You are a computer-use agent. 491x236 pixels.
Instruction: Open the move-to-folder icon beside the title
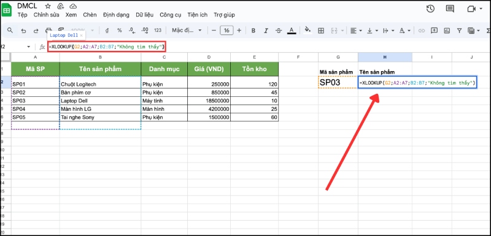60,6
